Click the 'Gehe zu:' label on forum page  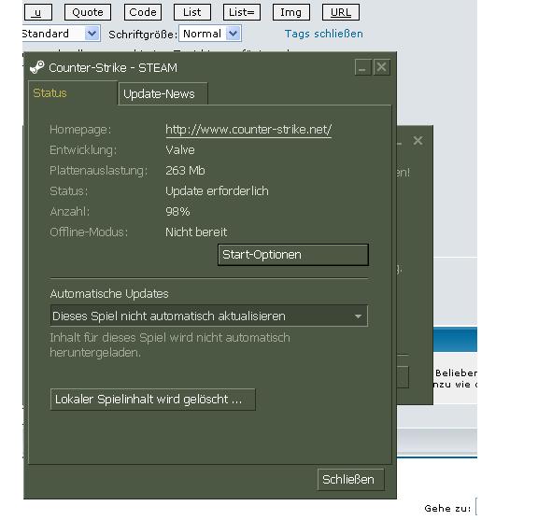447,509
